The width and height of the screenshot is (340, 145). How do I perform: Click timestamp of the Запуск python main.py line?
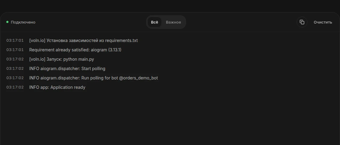[15, 59]
